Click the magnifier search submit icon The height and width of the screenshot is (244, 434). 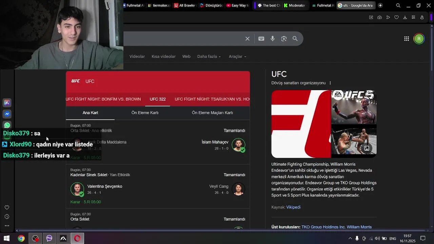(295, 39)
